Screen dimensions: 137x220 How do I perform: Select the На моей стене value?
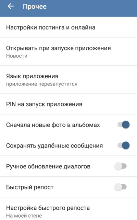point(24,216)
